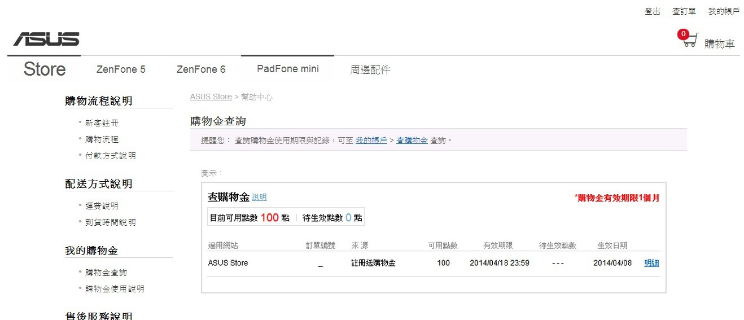744x320 pixels.
Task: Click the red cart item count badge
Action: point(684,34)
